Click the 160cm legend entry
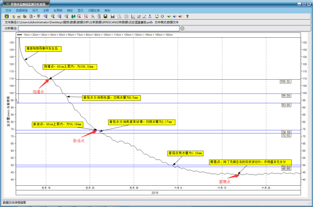The image size is (313, 207). 169,35
